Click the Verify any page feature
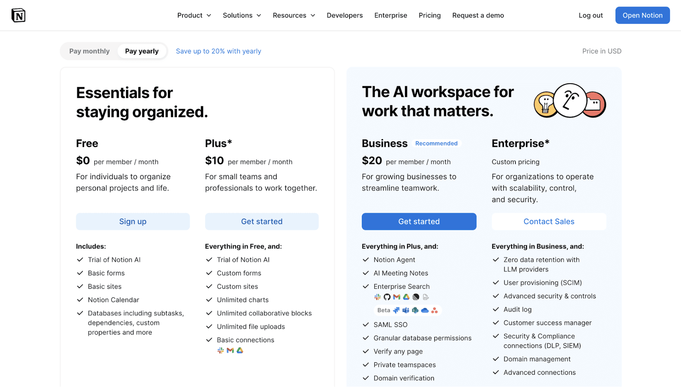 click(398, 352)
